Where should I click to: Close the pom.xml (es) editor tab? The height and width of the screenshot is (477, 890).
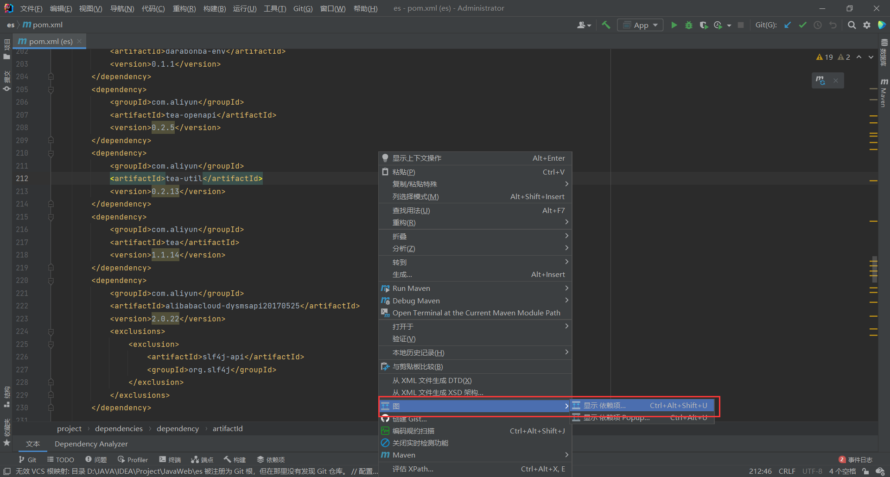tap(80, 41)
